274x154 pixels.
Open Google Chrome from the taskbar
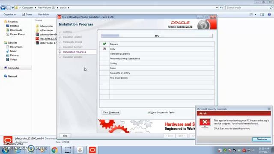coord(54,150)
